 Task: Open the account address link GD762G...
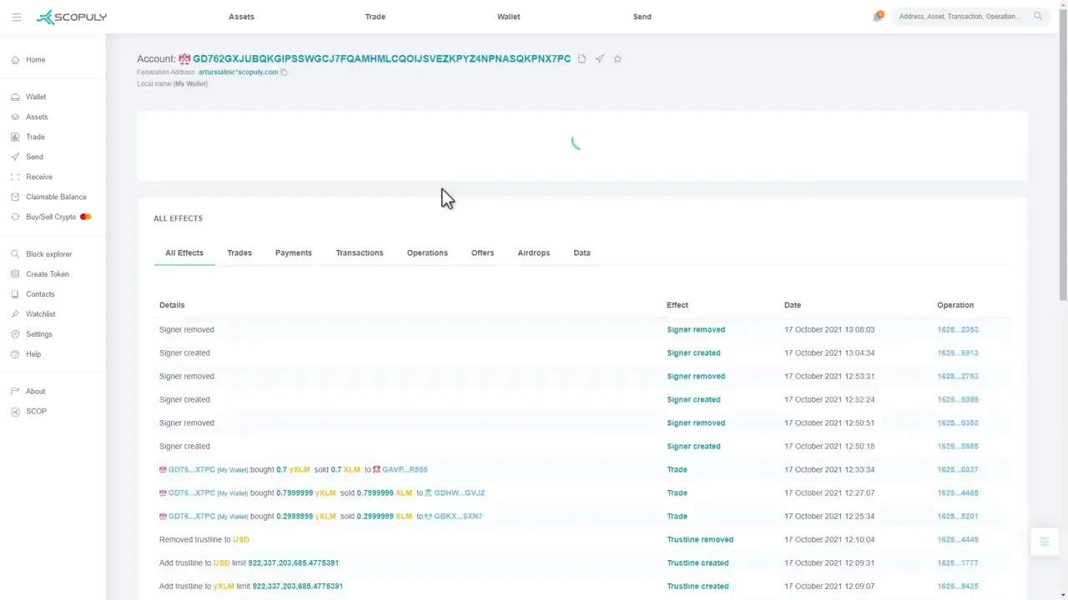click(382, 59)
